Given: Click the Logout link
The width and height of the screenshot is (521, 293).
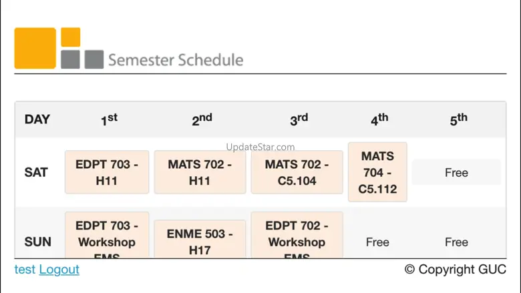Looking at the screenshot, I should 59,270.
